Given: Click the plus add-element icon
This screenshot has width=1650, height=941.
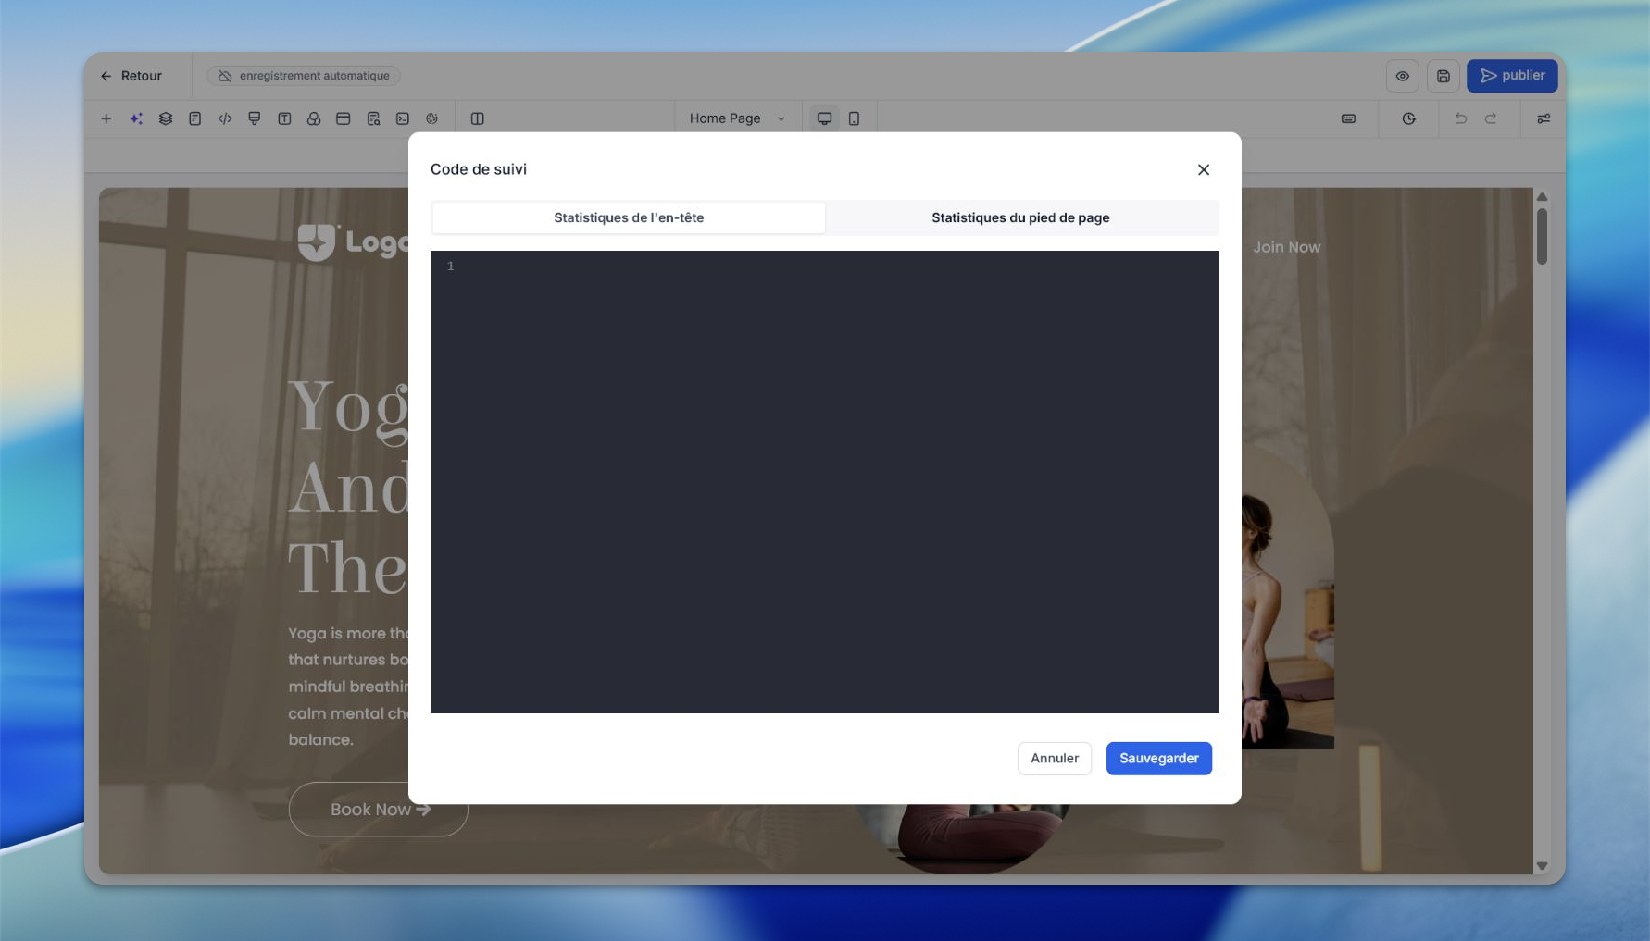Looking at the screenshot, I should pyautogui.click(x=106, y=118).
